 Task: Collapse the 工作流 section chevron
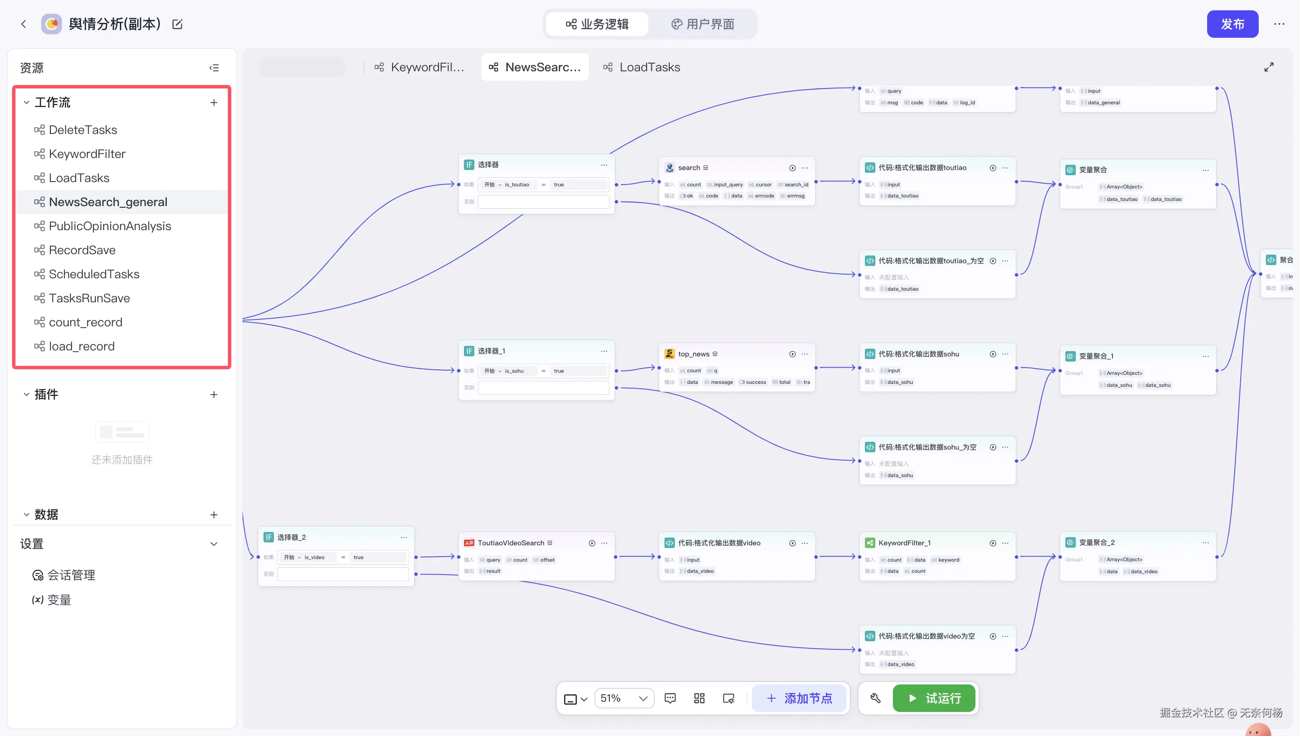click(26, 103)
